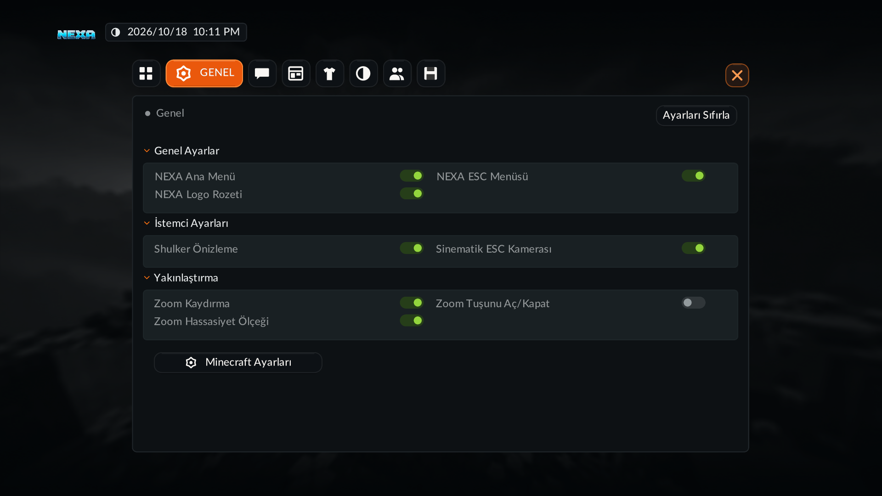Collapse the İstemci Ayarları section chevron

(147, 223)
